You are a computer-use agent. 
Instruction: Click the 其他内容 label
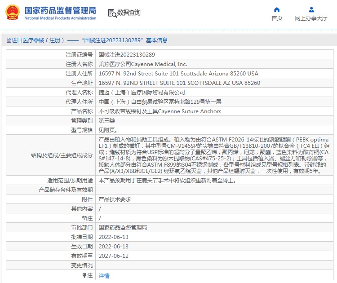(x=82, y=209)
